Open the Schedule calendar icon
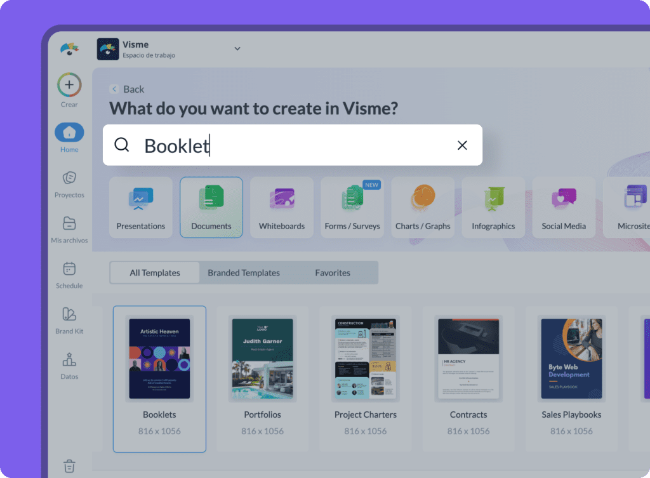Image resolution: width=650 pixels, height=478 pixels. click(69, 269)
